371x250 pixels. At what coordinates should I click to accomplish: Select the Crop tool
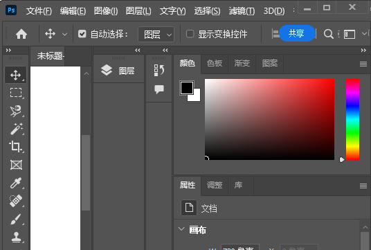pos(16,147)
